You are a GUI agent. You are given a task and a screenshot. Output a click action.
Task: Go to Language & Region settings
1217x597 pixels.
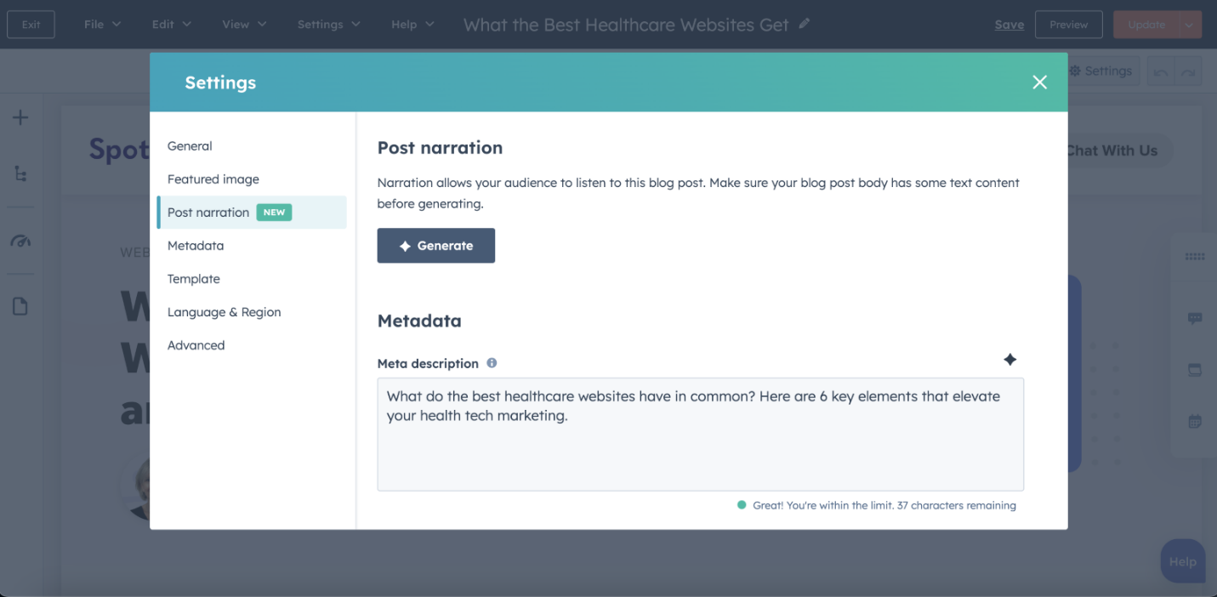point(224,312)
